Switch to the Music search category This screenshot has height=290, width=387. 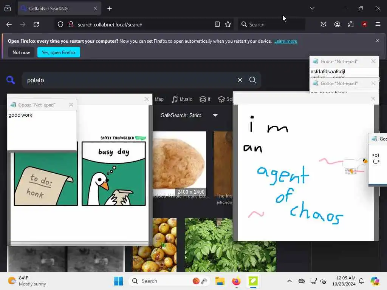[x=182, y=99]
